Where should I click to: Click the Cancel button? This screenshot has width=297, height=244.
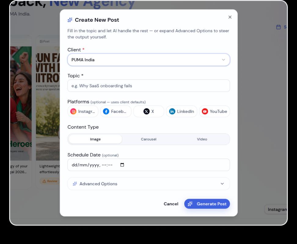tap(171, 204)
